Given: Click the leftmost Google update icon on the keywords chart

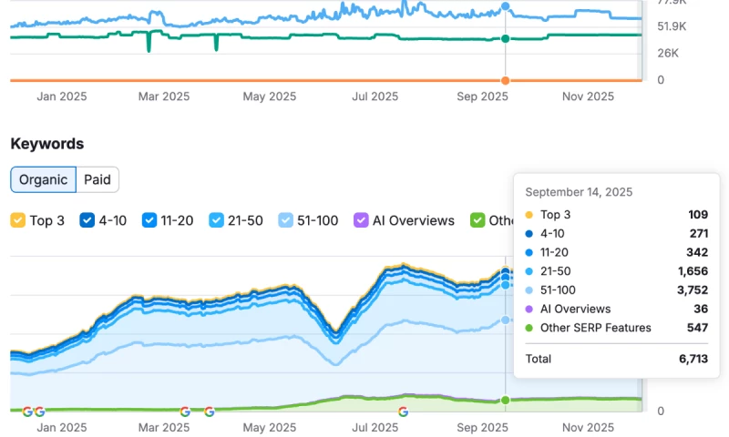Looking at the screenshot, I should tap(27, 412).
